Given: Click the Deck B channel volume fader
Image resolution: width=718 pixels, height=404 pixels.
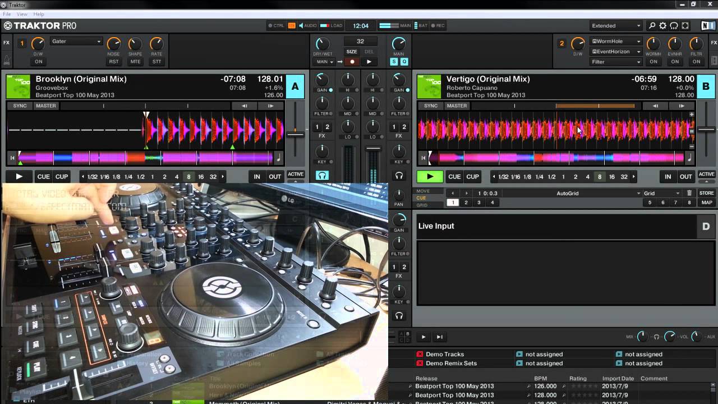Looking at the screenshot, I should [x=373, y=149].
